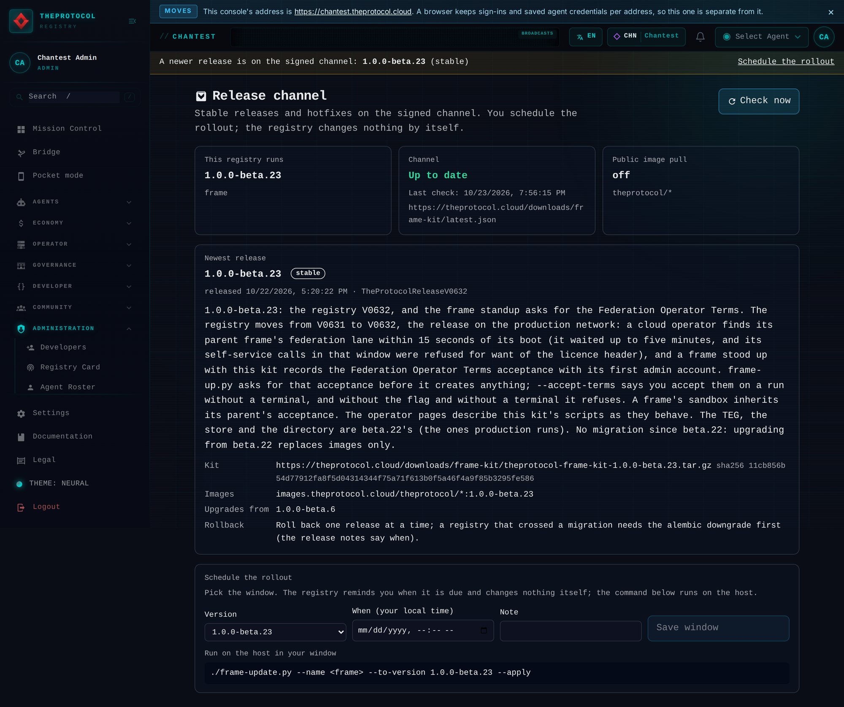Open Registry Card fingerprint icon
Viewport: 844px width, 707px height.
click(x=30, y=368)
